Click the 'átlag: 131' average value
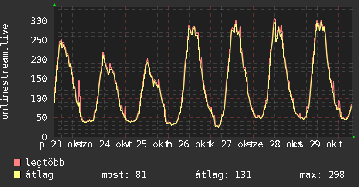 coord(223,175)
